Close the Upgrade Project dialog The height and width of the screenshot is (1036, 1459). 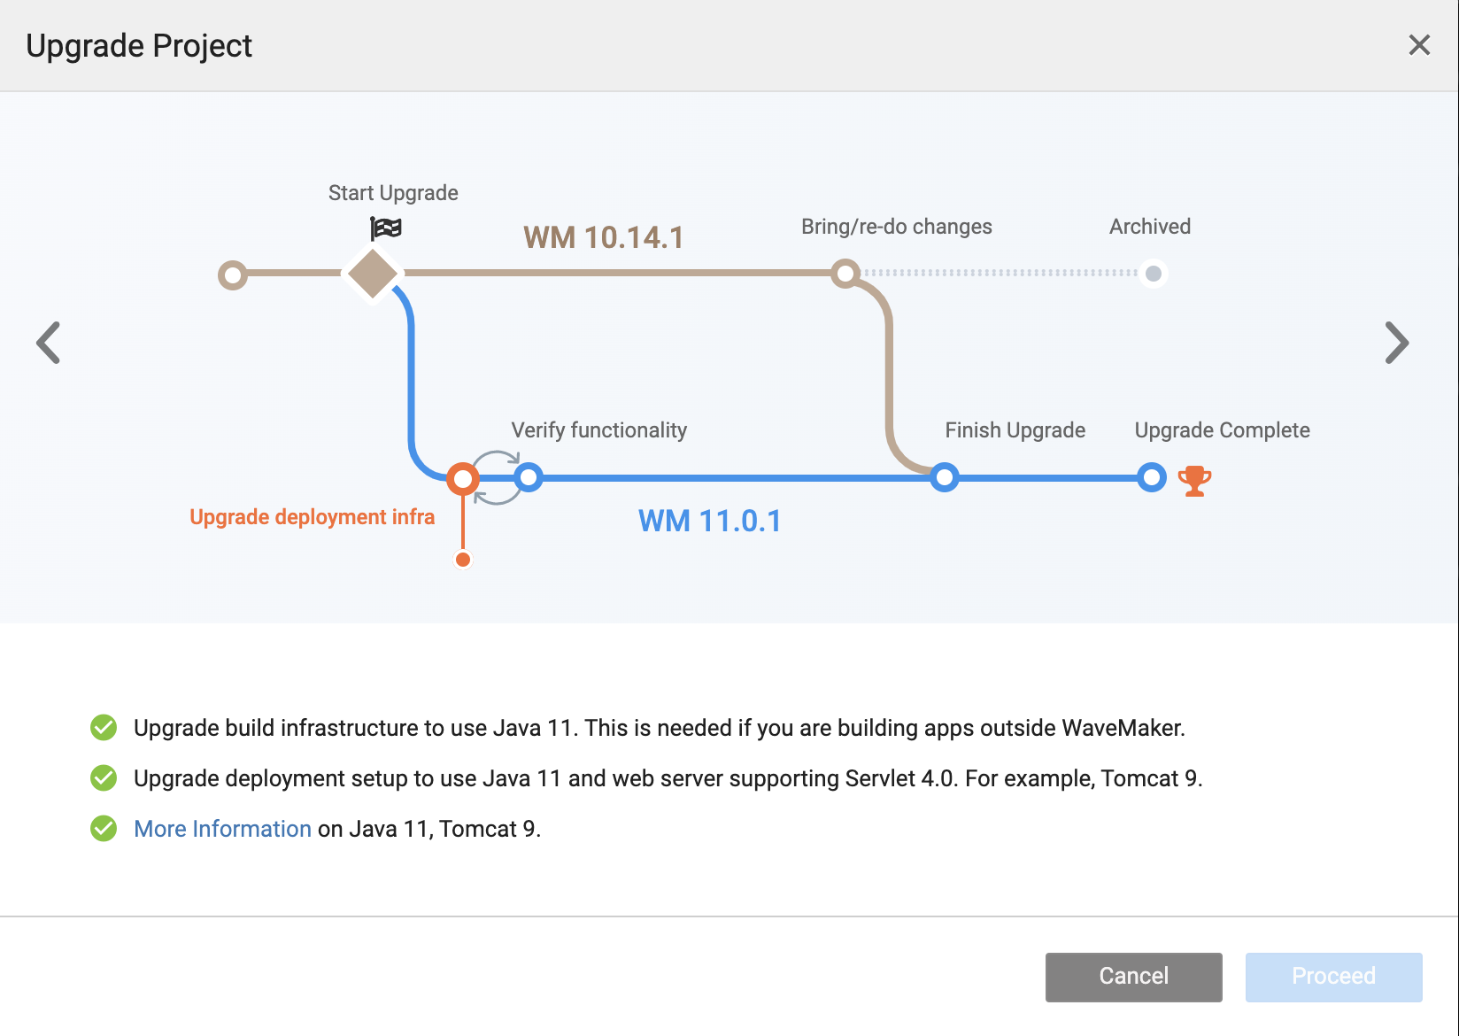pos(1419,45)
